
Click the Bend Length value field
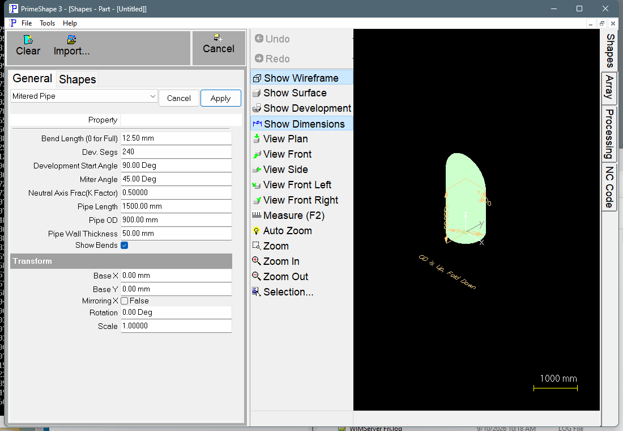[x=176, y=138]
